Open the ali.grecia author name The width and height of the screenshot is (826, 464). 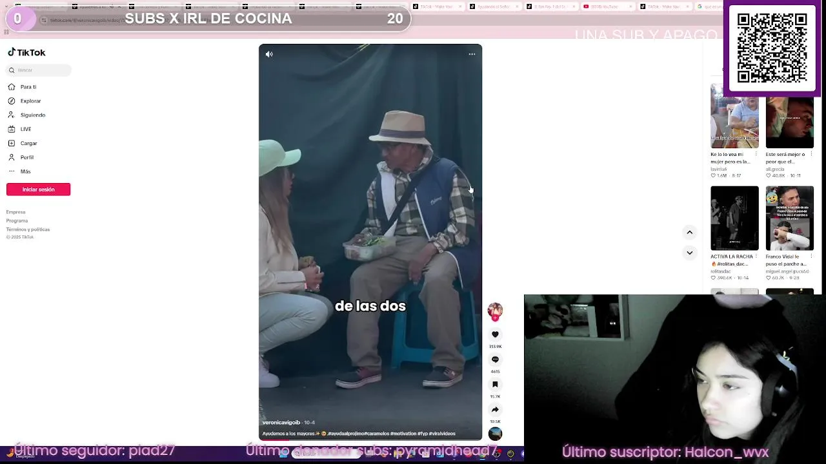pos(775,169)
